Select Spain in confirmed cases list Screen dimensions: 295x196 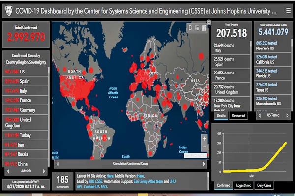[25, 81]
